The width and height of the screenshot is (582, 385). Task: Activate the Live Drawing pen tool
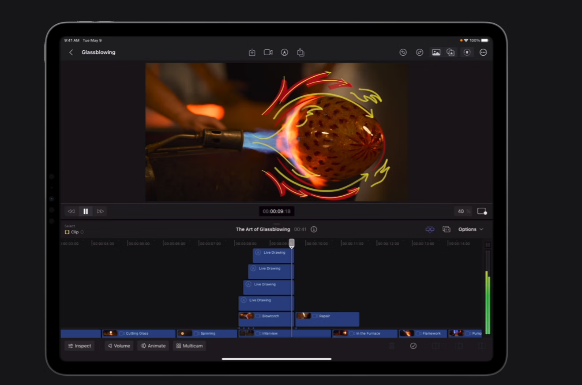tap(285, 52)
